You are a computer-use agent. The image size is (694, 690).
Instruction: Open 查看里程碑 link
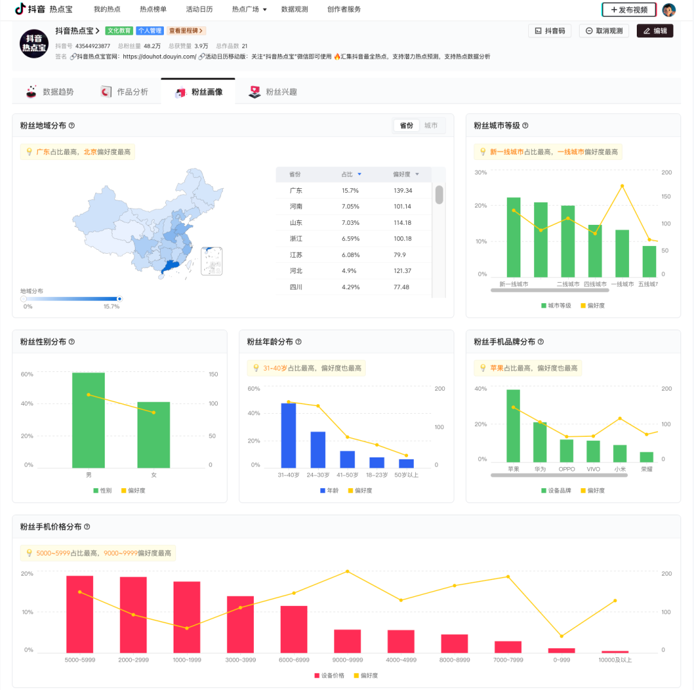tap(186, 31)
